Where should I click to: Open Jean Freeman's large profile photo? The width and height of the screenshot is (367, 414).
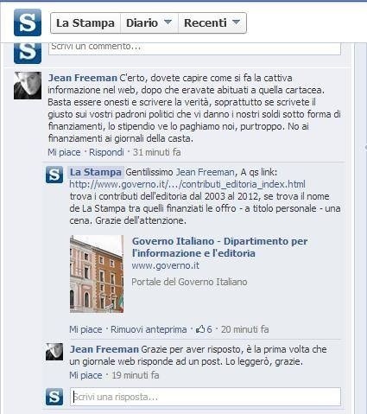[x=28, y=86]
